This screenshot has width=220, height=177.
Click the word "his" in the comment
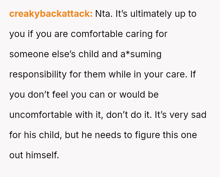click(x=30, y=135)
